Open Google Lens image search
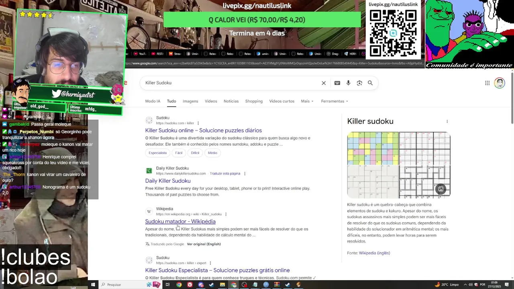Viewport: 514px width, 289px height. click(x=359, y=83)
